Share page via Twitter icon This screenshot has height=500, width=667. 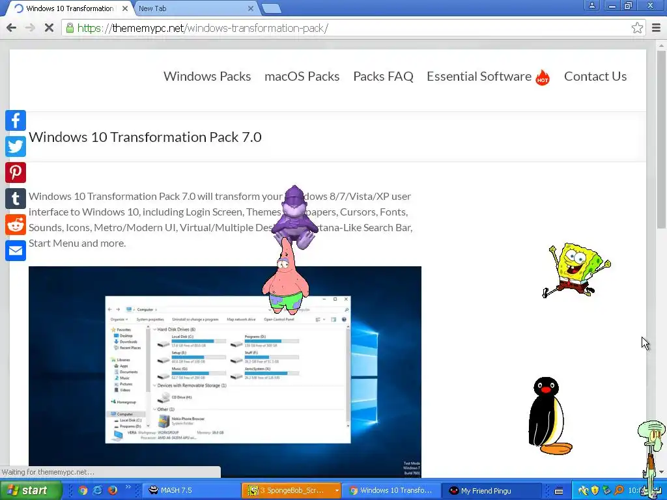tap(16, 146)
